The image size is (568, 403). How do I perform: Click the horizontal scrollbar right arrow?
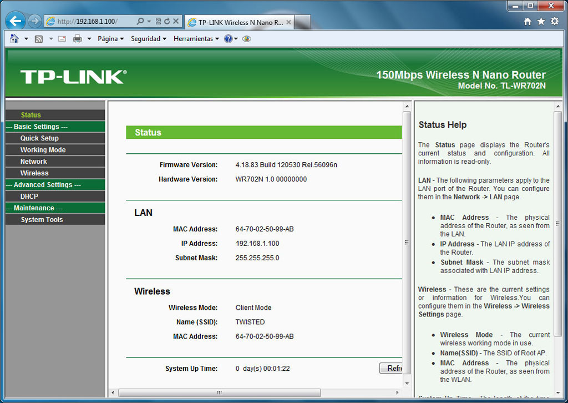pos(397,392)
